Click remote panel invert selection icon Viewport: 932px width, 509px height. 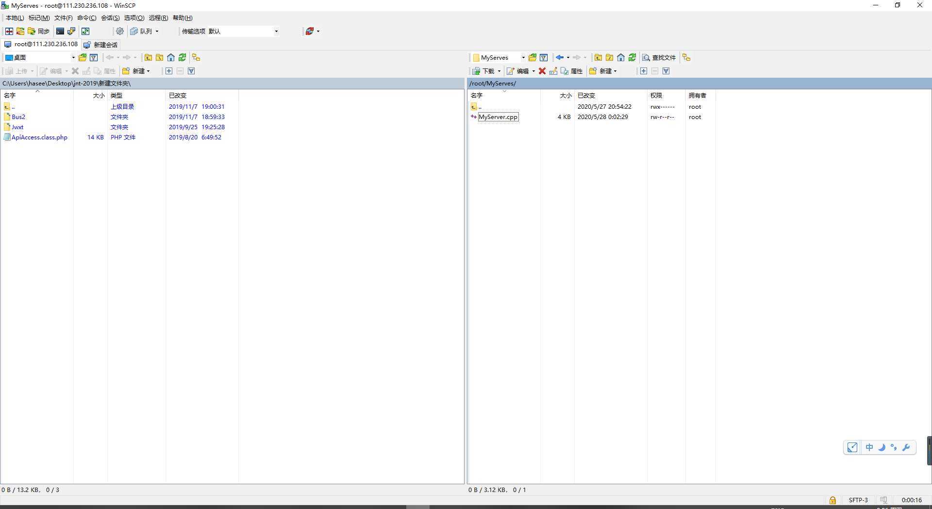click(666, 71)
